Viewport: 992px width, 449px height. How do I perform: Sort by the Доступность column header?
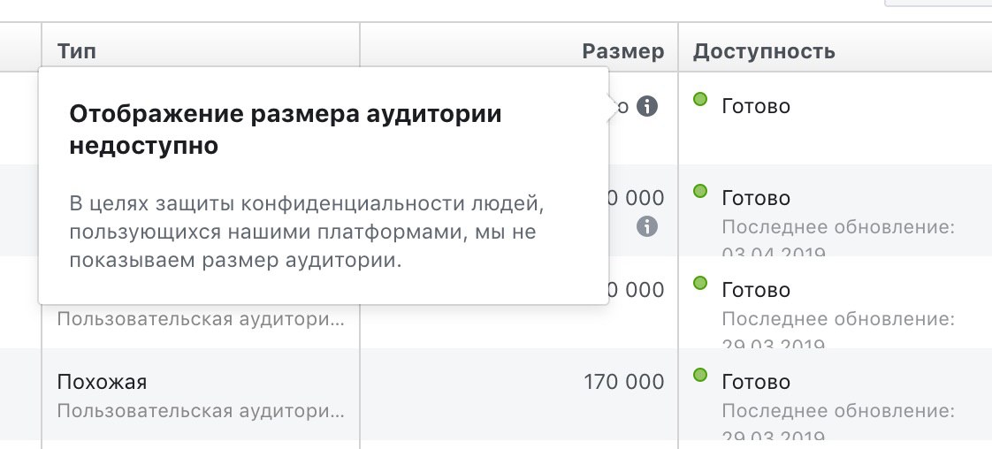764,51
